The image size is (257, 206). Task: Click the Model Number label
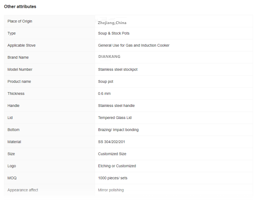point(20,69)
